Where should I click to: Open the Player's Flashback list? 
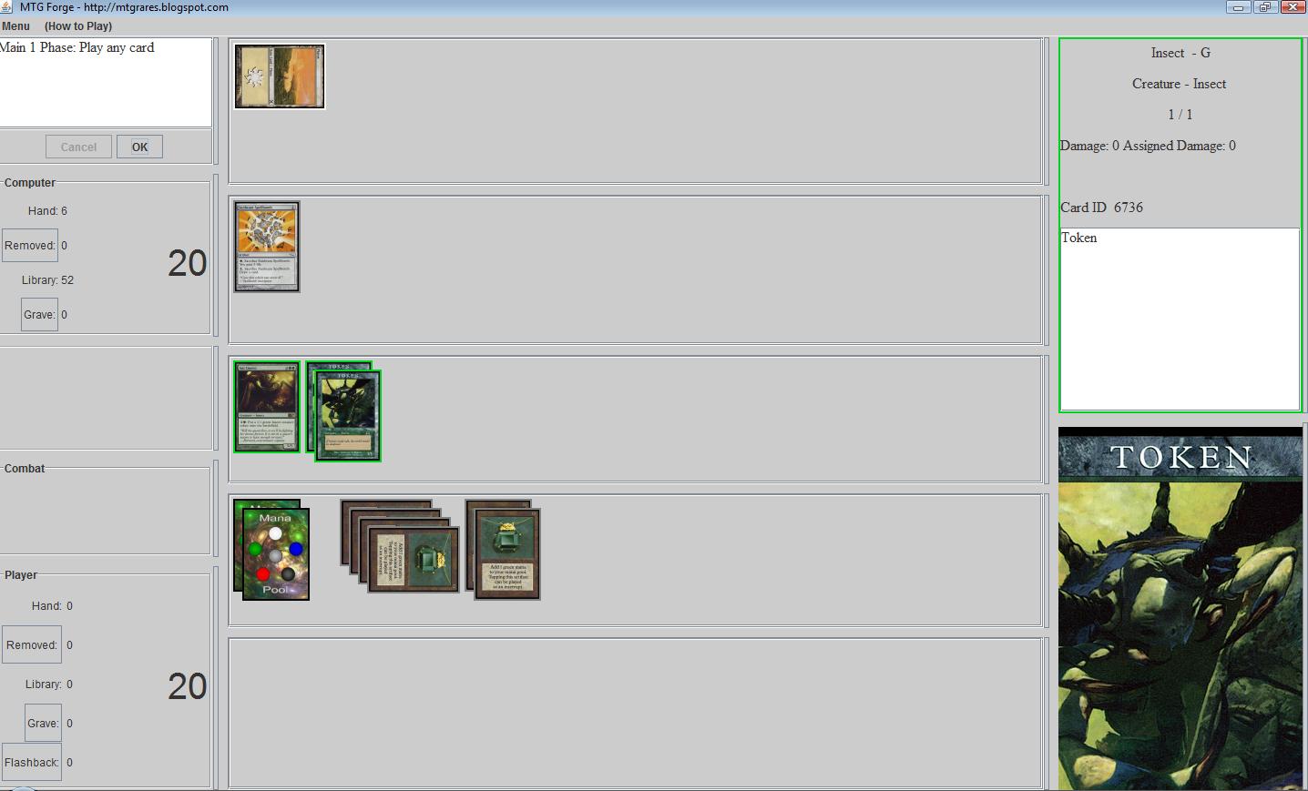32,763
